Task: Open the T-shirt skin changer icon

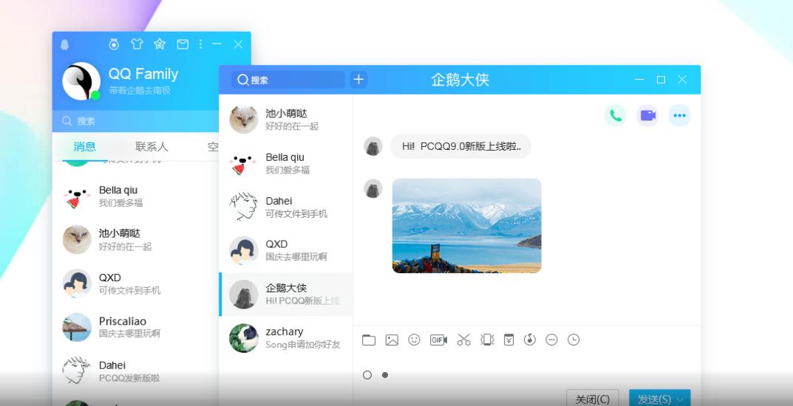Action: (137, 44)
